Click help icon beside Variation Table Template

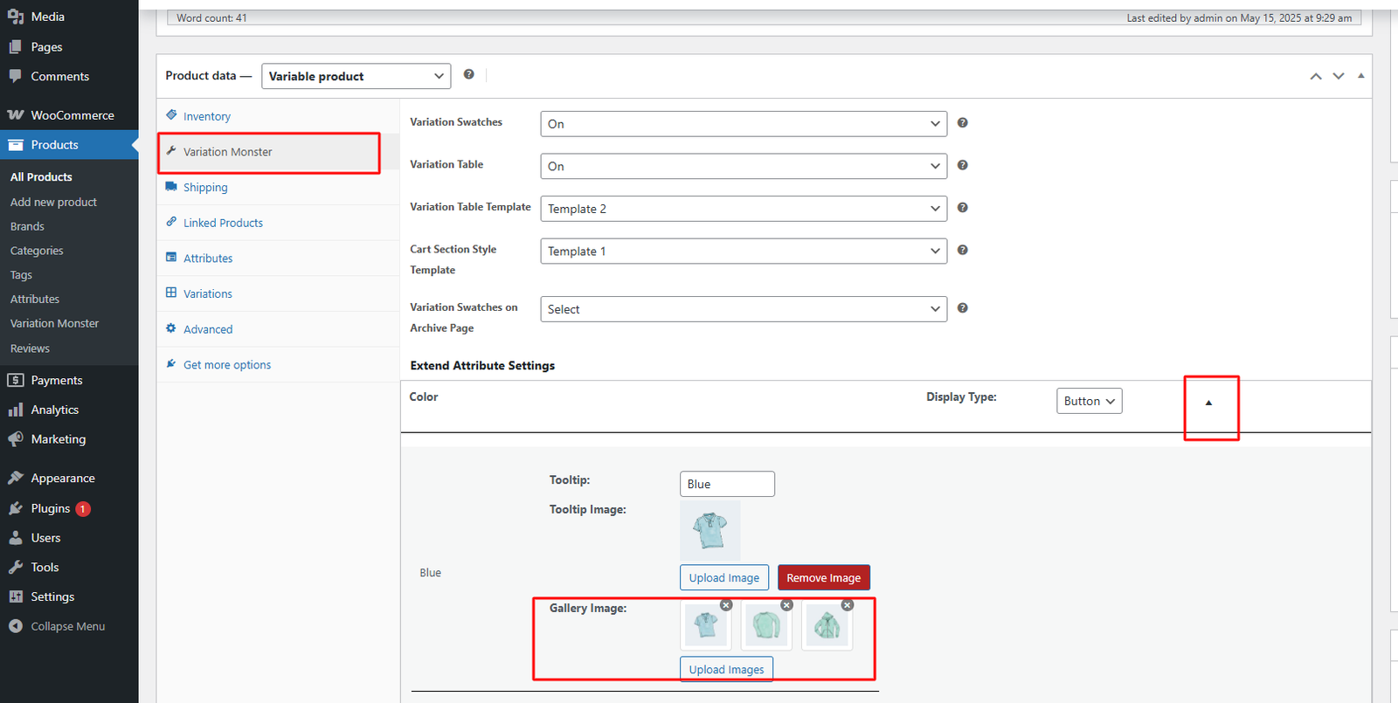[x=962, y=208]
